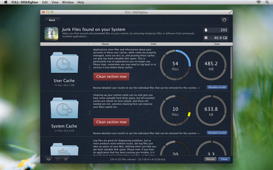Click the Rescan button
Viewport: 273px width, 170px height.
coord(211,159)
